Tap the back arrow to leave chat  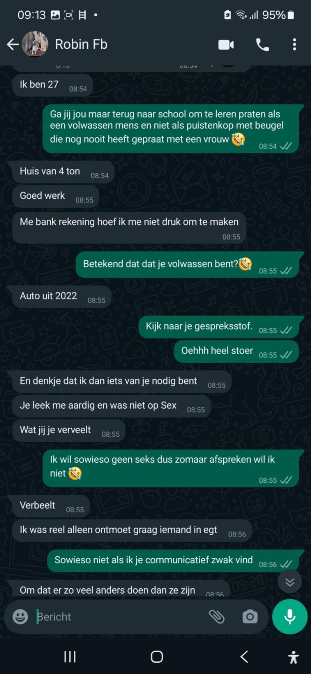click(13, 44)
